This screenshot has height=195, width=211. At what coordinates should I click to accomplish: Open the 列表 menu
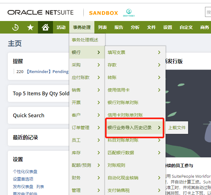tap(103, 27)
